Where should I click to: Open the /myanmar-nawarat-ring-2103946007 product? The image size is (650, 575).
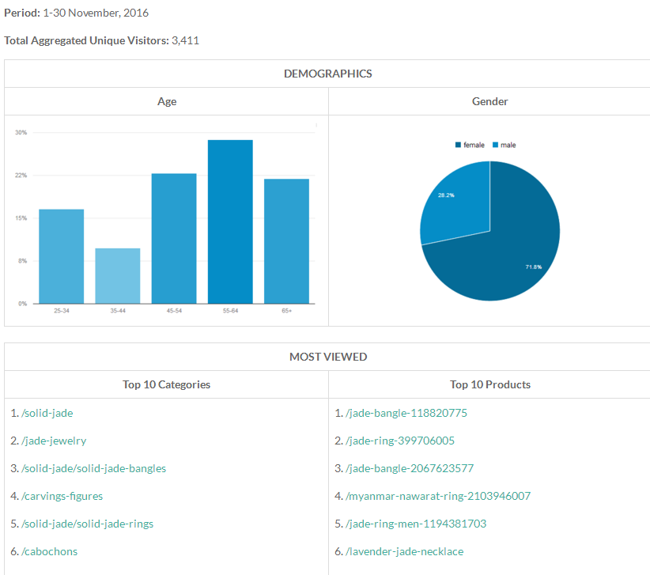pyautogui.click(x=438, y=496)
